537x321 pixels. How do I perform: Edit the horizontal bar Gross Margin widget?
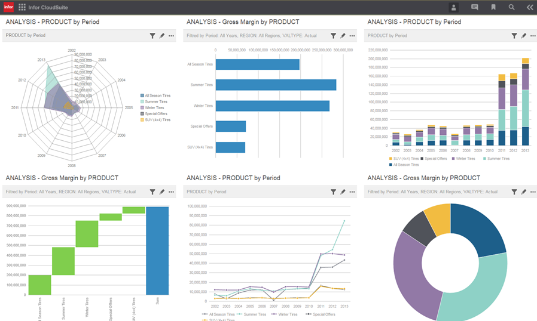click(343, 36)
